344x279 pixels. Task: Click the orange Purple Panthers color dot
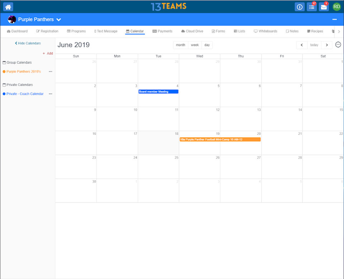pyautogui.click(x=4, y=72)
